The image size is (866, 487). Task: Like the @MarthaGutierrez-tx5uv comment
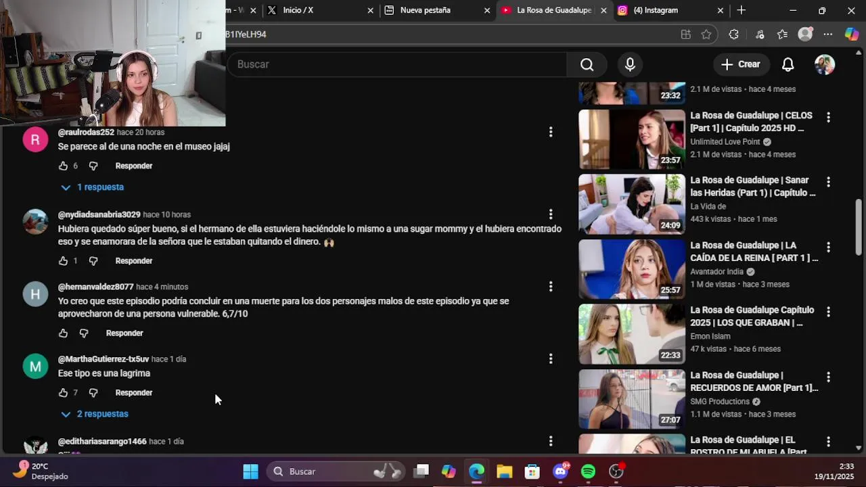[63, 392]
